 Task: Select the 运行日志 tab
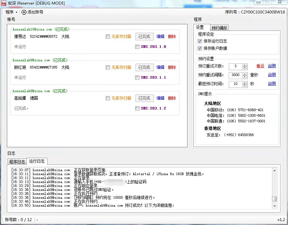pos(37,161)
